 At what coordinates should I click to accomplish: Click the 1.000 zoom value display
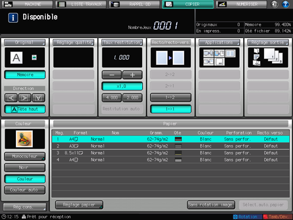tap(122, 57)
